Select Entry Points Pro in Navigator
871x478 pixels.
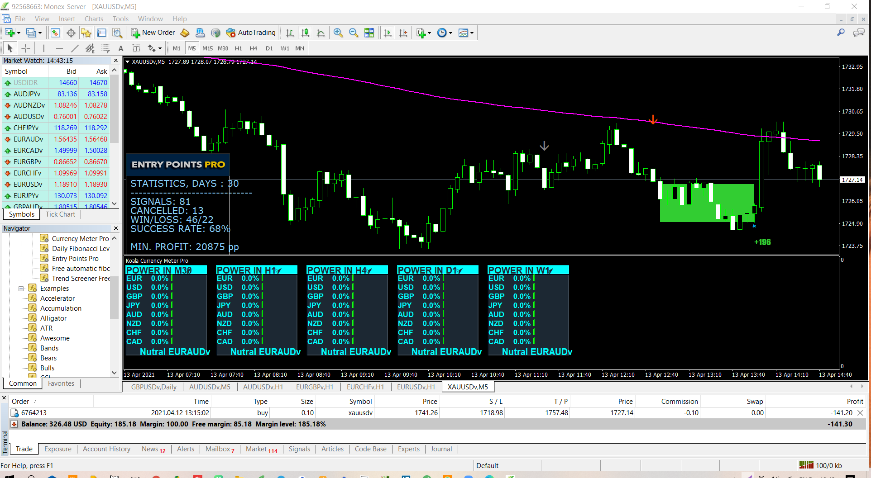click(x=75, y=259)
